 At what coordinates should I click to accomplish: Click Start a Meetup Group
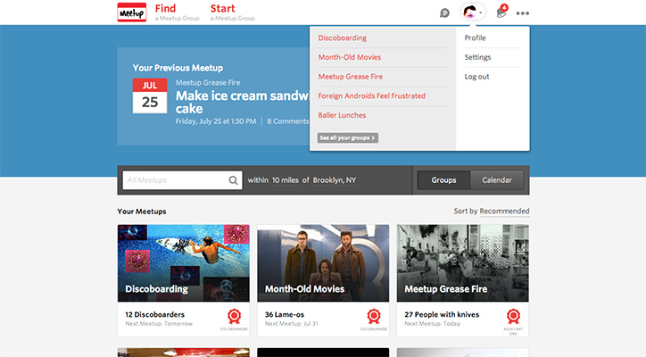coord(232,12)
